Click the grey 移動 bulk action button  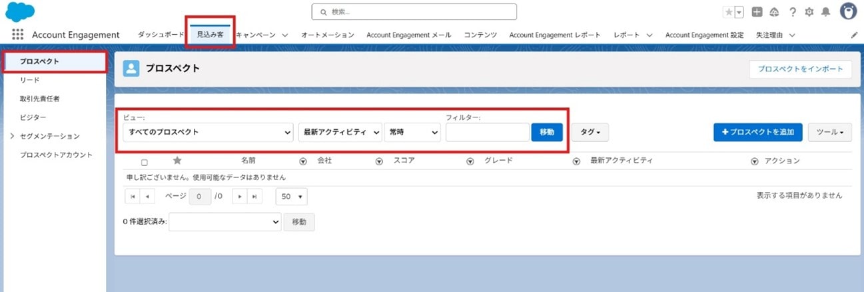click(x=299, y=222)
